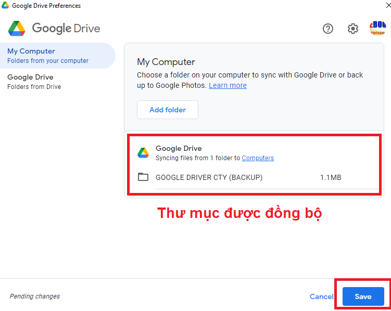Save the pending changes
The image size is (391, 311).
(x=363, y=296)
